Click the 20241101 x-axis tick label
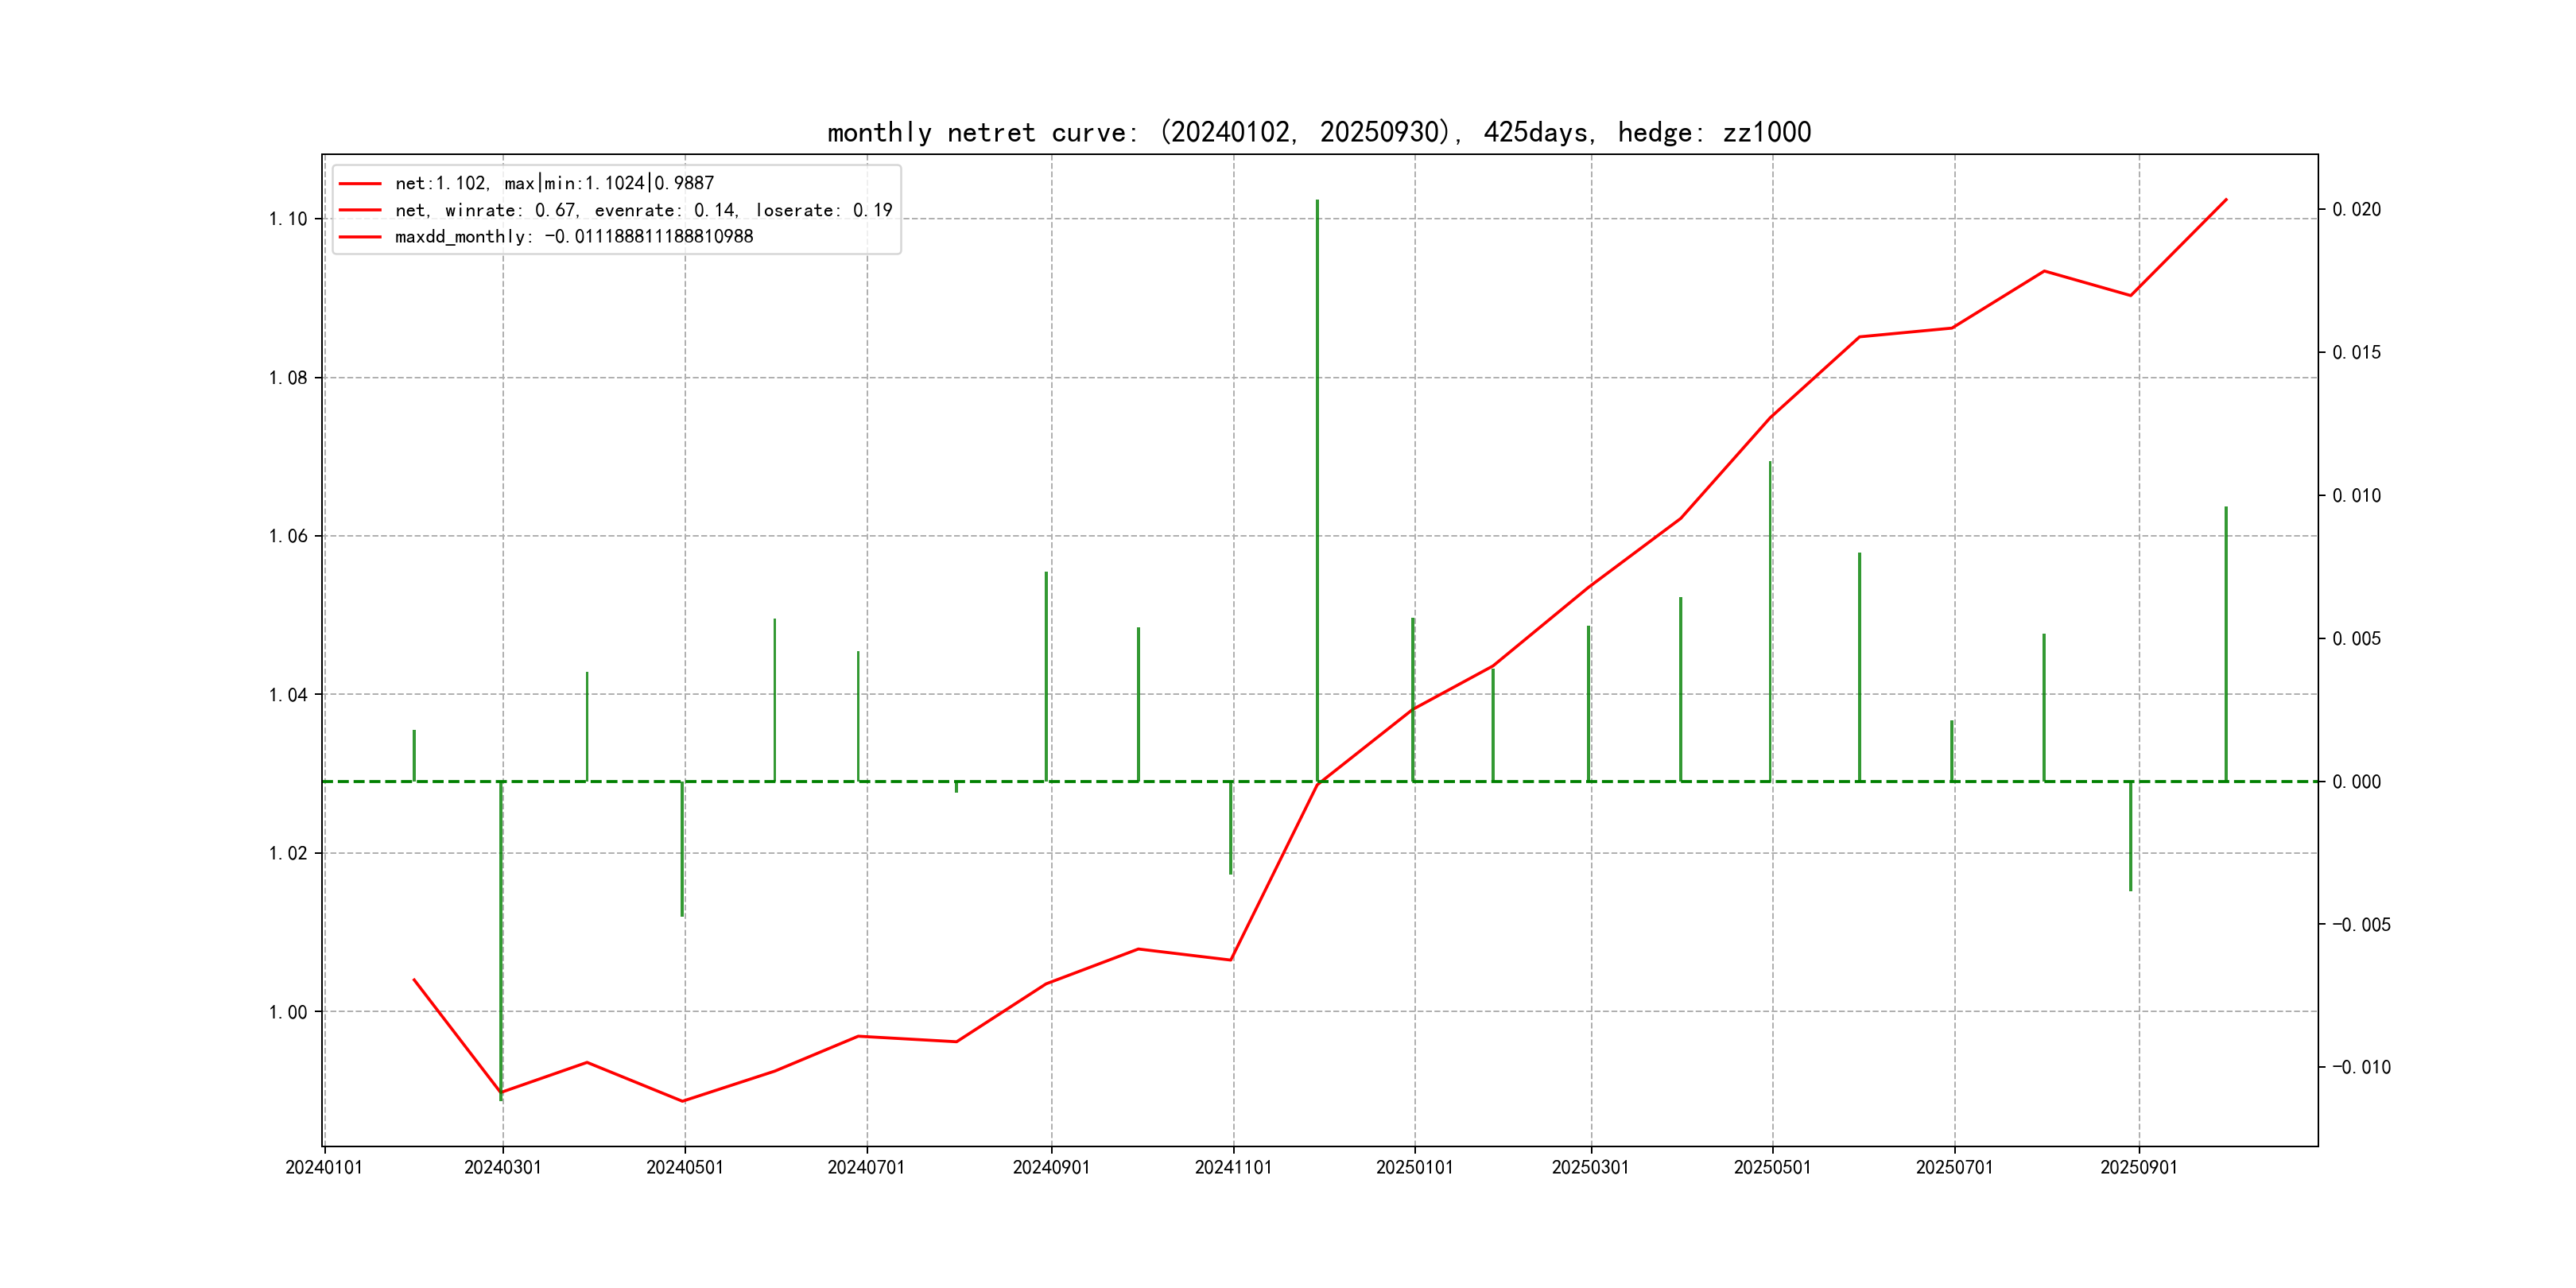The width and height of the screenshot is (2576, 1288). click(1233, 1167)
